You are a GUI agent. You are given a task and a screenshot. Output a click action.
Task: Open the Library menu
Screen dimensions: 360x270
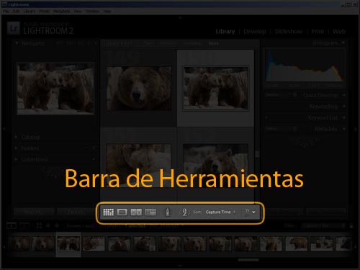pos(30,12)
